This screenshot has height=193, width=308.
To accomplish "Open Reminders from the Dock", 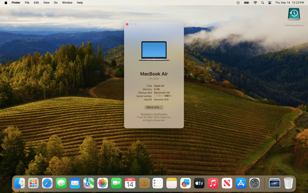I will 158,183.
